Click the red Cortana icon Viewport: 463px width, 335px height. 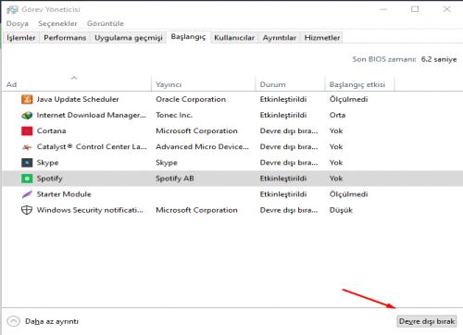tap(27, 131)
